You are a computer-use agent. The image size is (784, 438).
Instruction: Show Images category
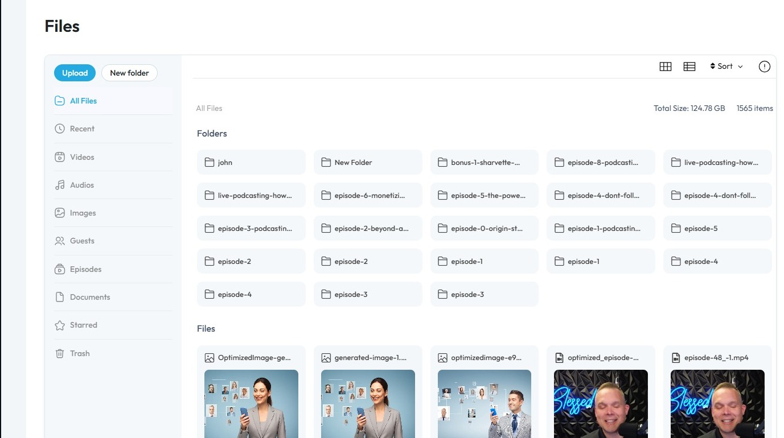[x=113, y=213]
